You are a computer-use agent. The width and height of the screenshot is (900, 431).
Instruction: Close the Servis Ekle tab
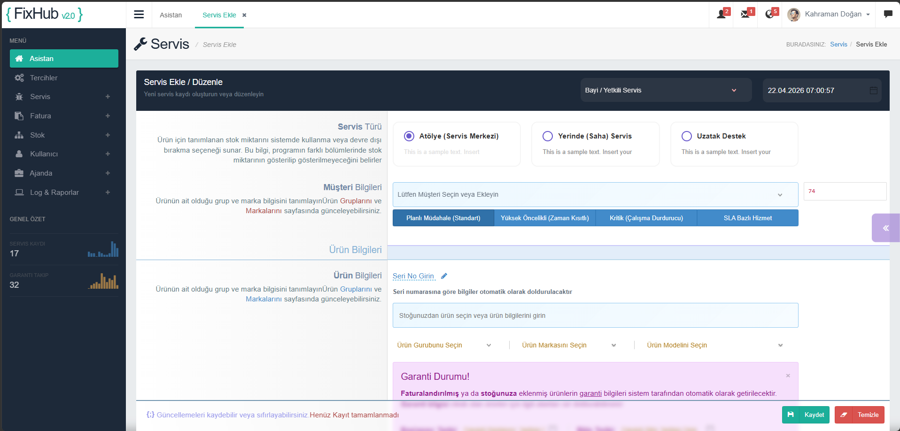[x=244, y=15]
